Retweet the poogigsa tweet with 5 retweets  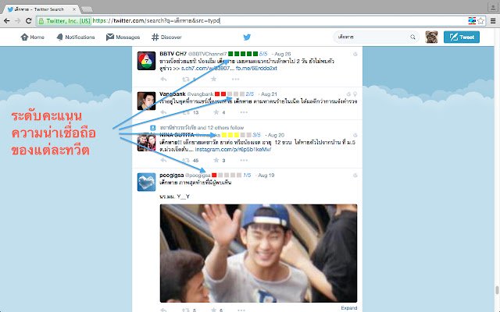click(185, 310)
